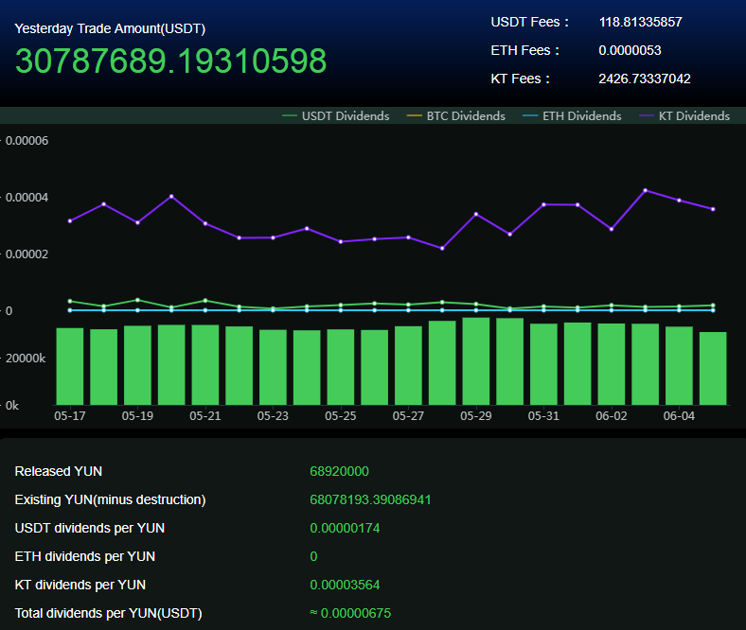This screenshot has width=746, height=630.
Task: Click the 06-04 trade volume bar
Action: coord(679,366)
